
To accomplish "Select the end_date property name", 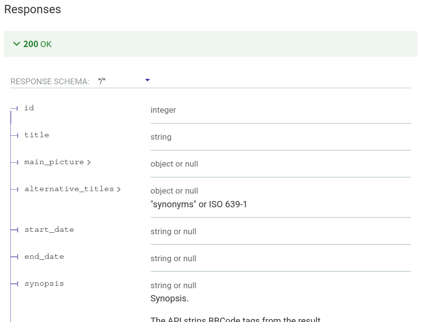I will point(44,256).
